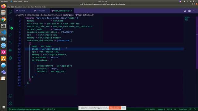Click line number 9 in the gutter
Viewport: 198px width, 111px height.
coord(20,40)
